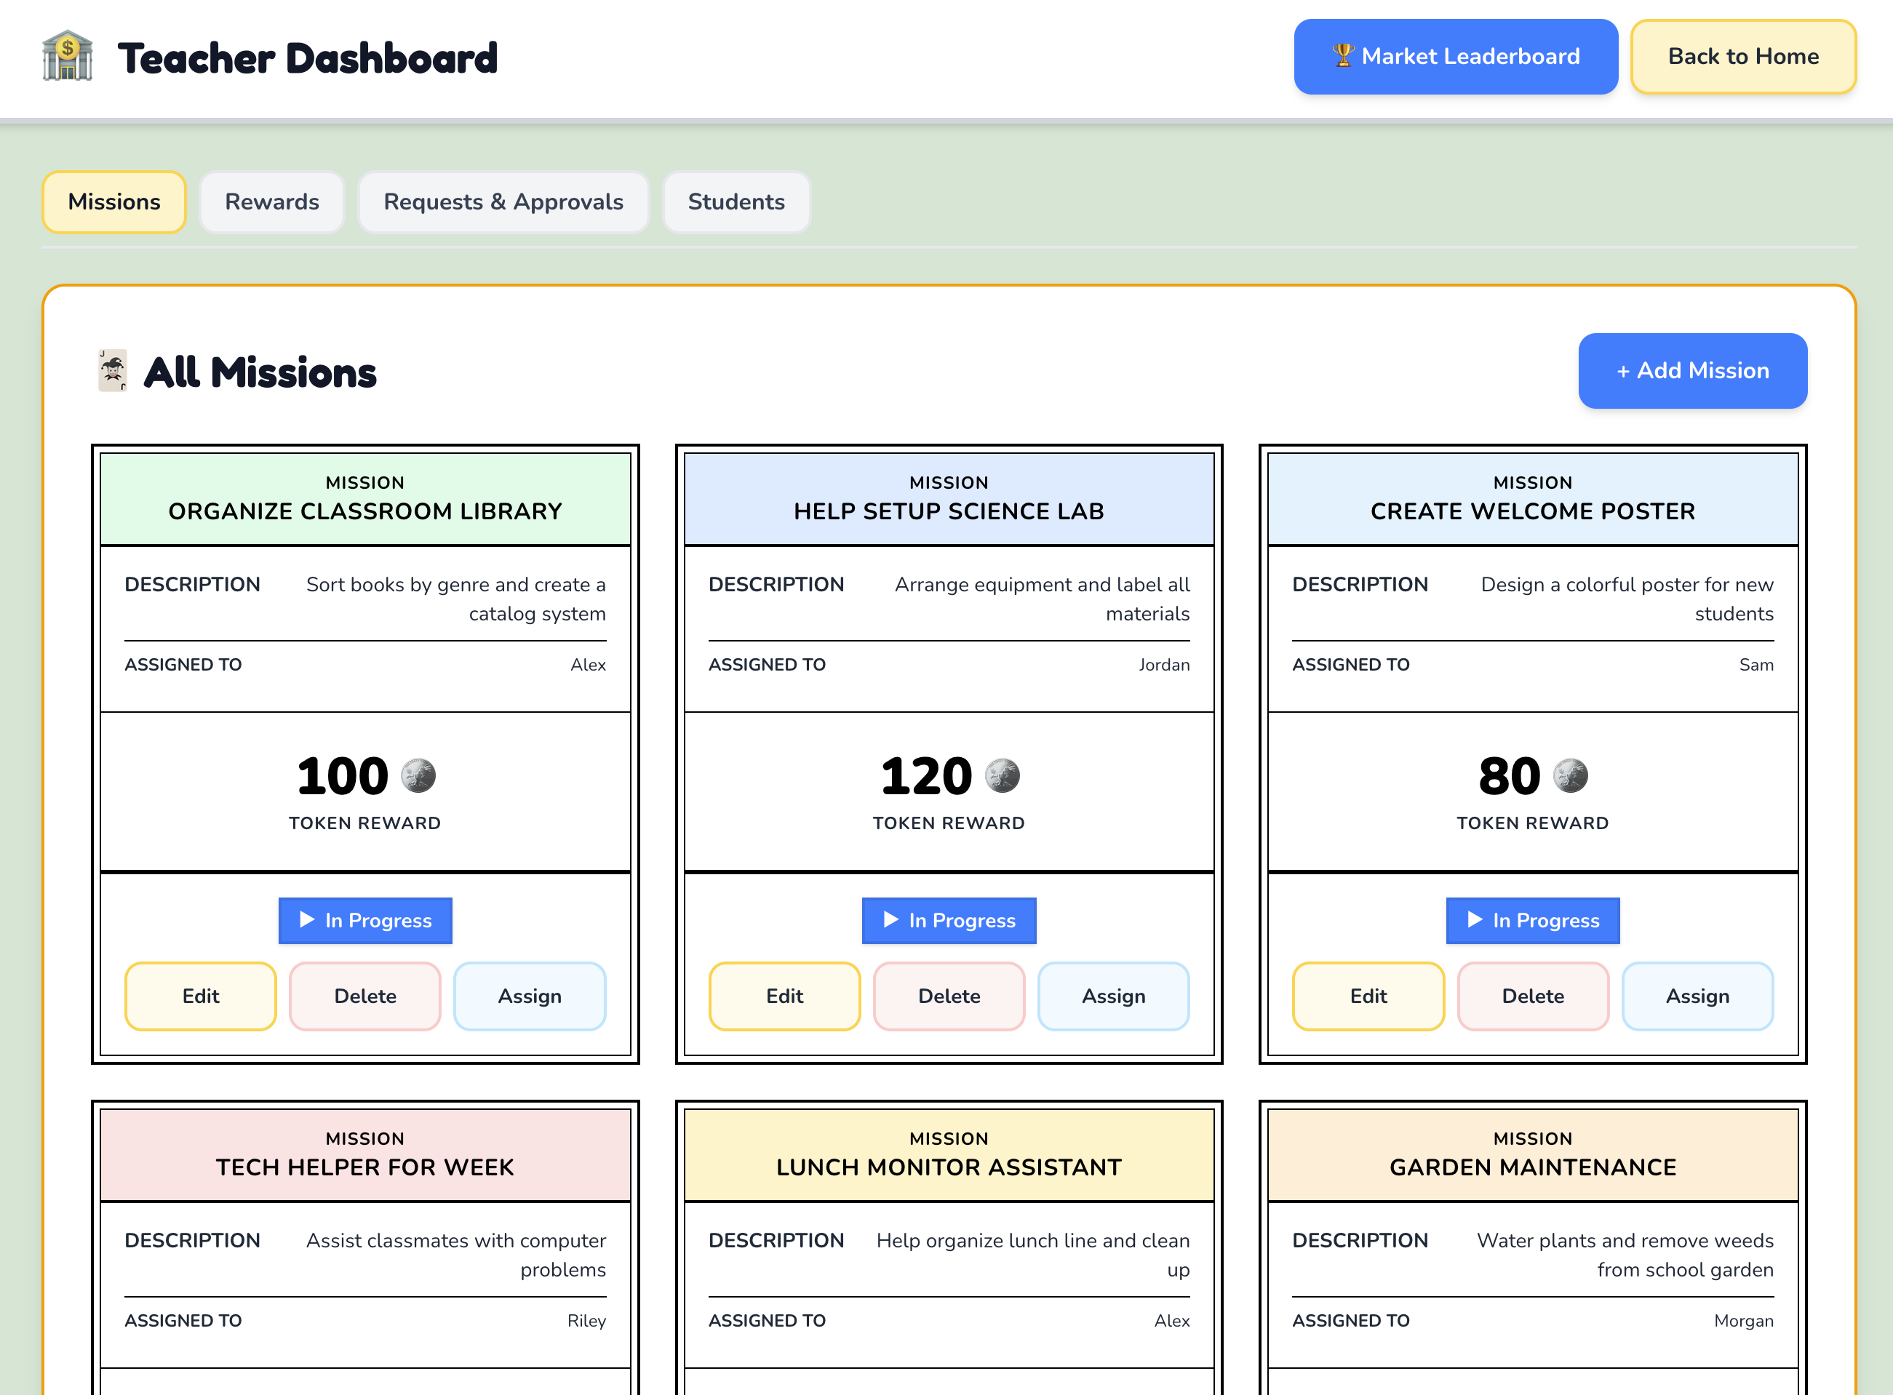
Task: Switch to the Rewards tab
Action: pos(271,201)
